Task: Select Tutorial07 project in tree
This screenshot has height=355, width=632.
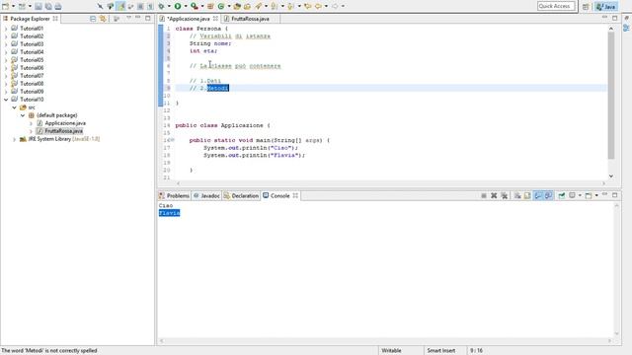Action: tap(32, 76)
